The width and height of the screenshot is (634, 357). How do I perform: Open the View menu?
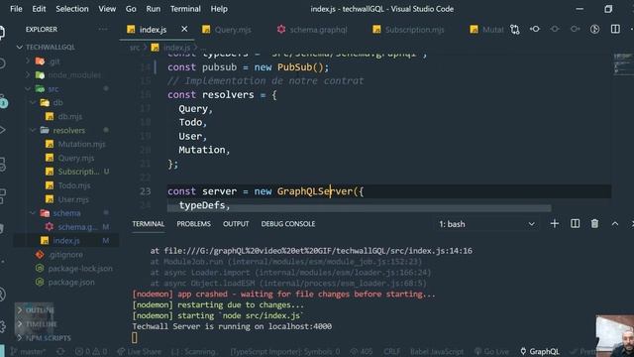107,9
